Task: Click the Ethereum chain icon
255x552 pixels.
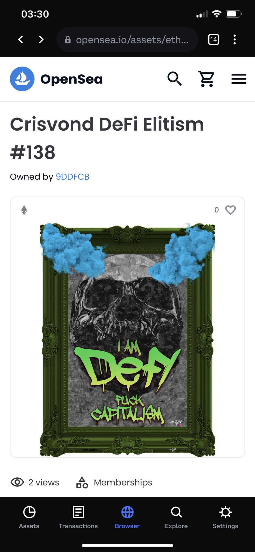Action: (x=24, y=210)
